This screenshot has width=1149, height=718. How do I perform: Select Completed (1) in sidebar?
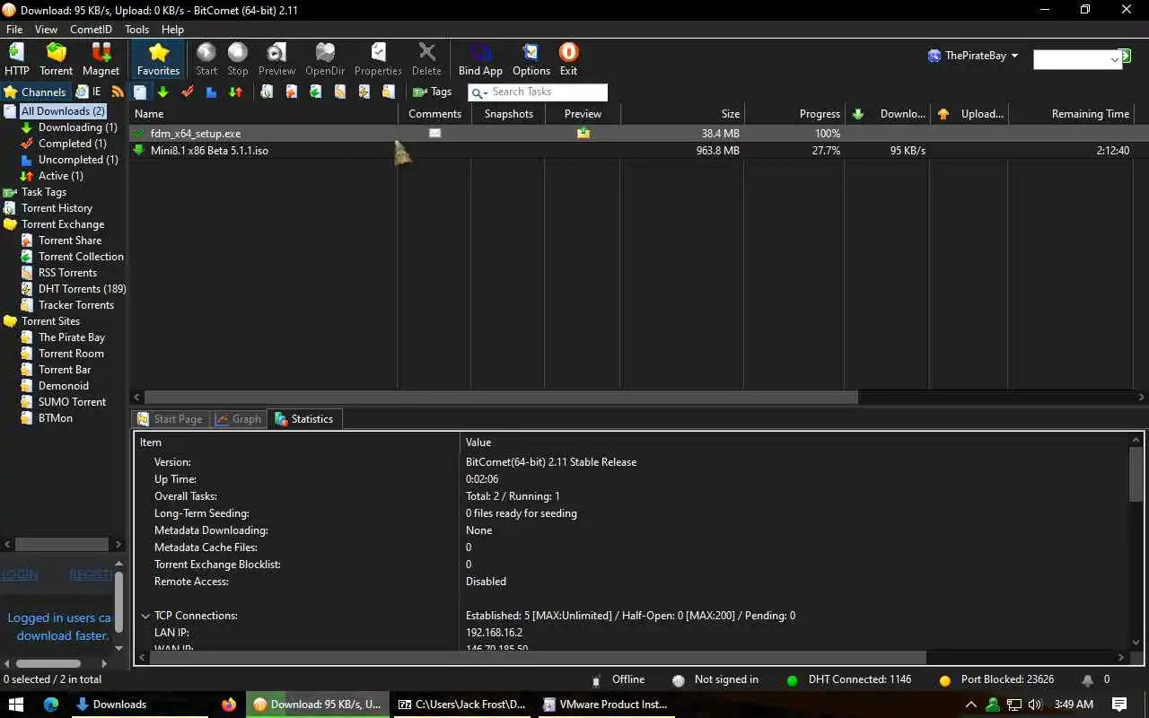[72, 144]
